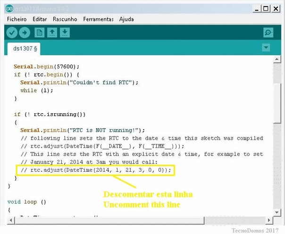Select the ds1307 sketch tab
Image resolution: width=285 pixels, height=234 pixels.
[x=24, y=49]
